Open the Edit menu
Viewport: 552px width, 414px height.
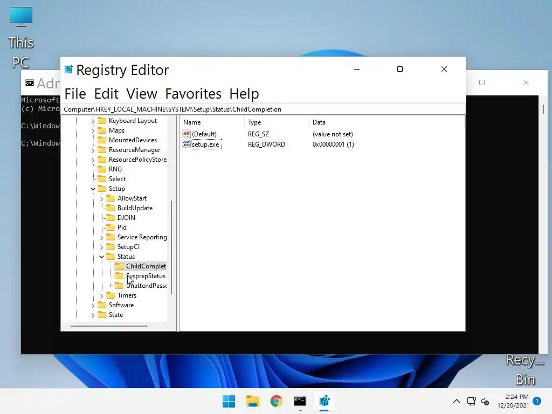tap(106, 94)
